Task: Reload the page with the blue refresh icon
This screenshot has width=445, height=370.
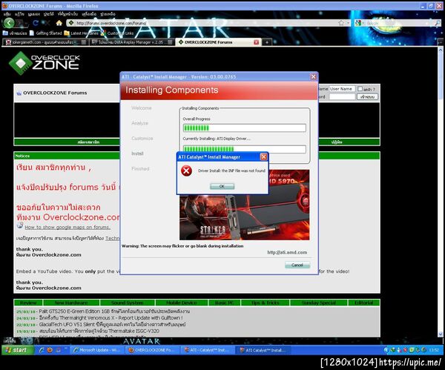Action: pos(36,23)
